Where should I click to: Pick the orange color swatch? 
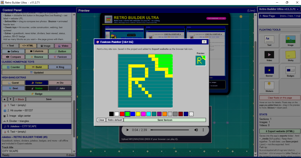pyautogui.click(x=165, y=114)
